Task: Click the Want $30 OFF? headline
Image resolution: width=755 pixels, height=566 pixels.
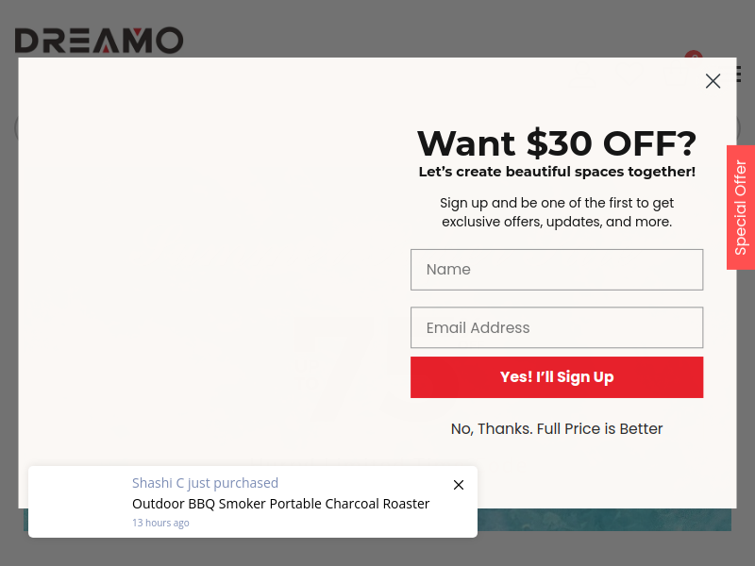Action: coord(557,143)
